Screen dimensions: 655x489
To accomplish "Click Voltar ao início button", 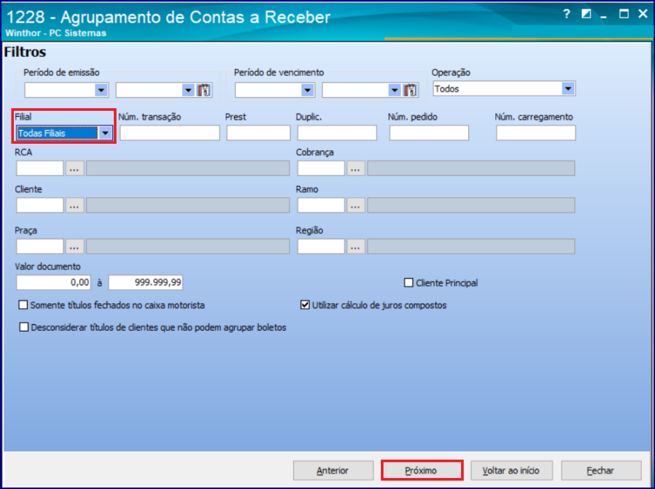I will point(511,471).
